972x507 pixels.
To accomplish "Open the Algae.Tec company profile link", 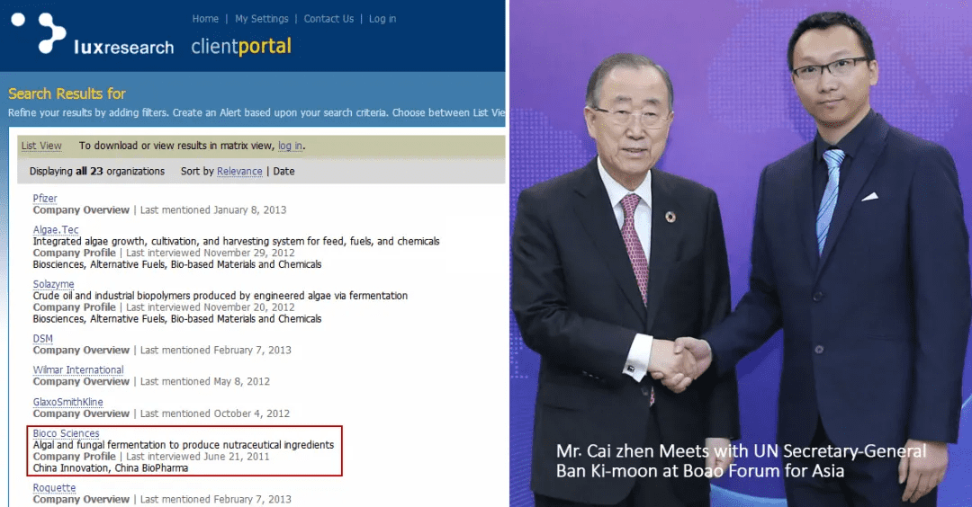I will pyautogui.click(x=56, y=229).
